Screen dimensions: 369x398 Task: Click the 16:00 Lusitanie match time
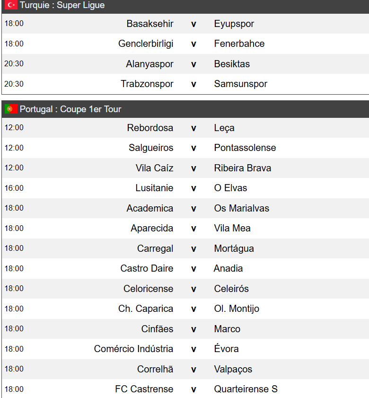point(14,188)
